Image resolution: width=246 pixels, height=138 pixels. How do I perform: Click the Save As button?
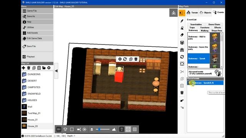click(37, 16)
